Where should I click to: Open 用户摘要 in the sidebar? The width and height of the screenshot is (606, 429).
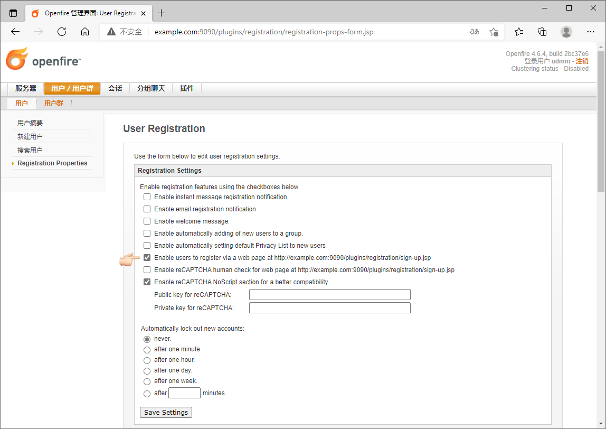pyautogui.click(x=30, y=123)
